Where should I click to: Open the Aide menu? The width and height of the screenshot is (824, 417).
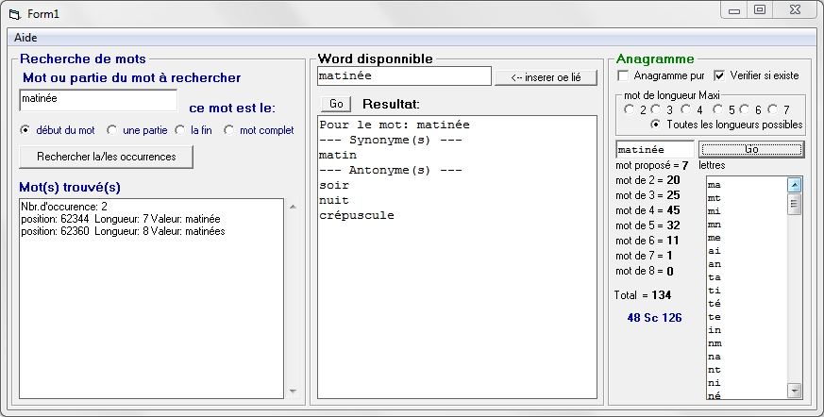pyautogui.click(x=25, y=37)
